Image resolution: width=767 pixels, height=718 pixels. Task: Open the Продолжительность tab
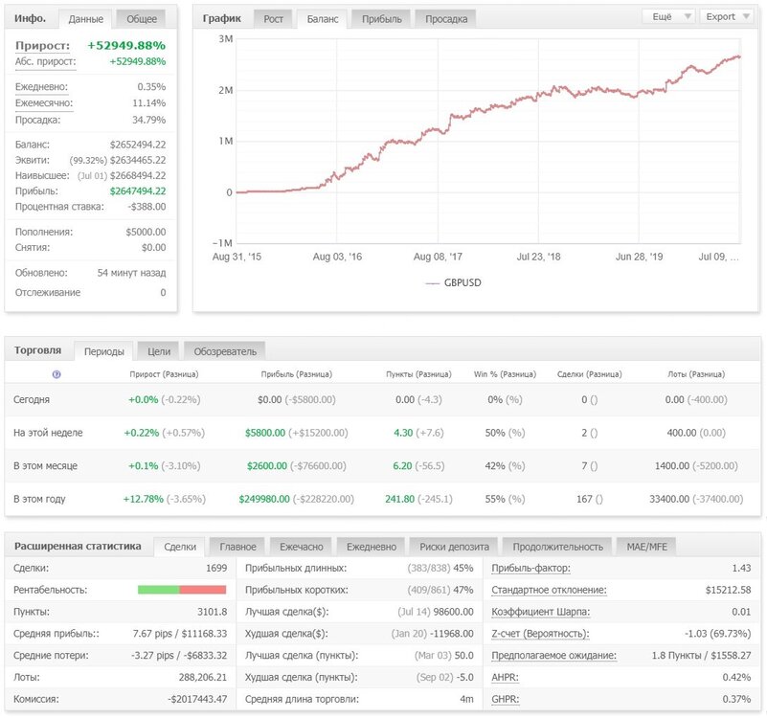click(x=557, y=547)
